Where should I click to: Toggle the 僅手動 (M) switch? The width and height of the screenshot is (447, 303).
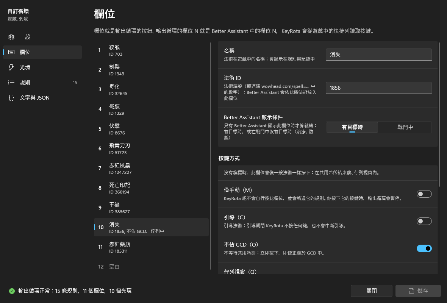click(424, 194)
